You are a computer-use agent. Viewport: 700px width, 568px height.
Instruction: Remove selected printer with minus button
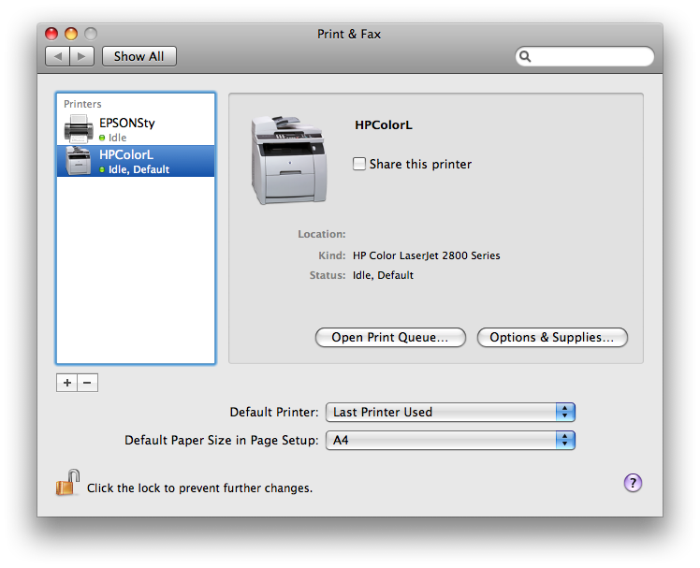(88, 383)
